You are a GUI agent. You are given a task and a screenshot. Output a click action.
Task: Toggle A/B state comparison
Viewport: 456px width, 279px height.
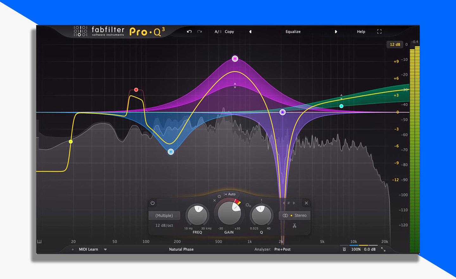(218, 32)
